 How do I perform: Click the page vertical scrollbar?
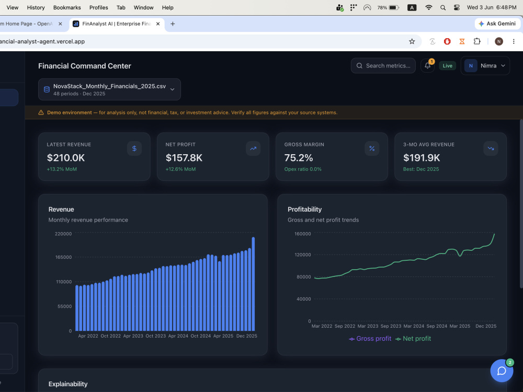(x=521, y=203)
